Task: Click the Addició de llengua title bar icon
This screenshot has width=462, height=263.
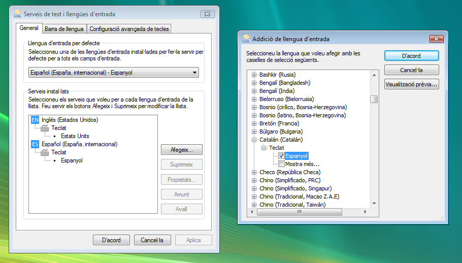Action: pos(246,39)
